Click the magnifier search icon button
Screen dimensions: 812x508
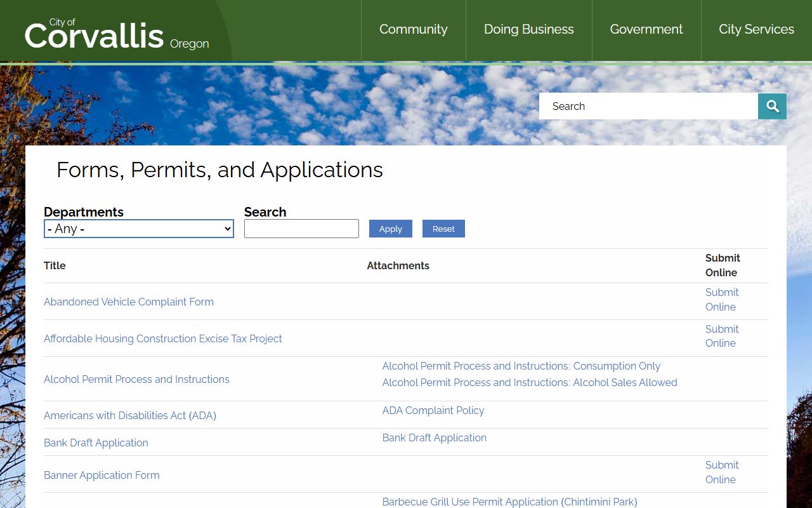[x=772, y=106]
